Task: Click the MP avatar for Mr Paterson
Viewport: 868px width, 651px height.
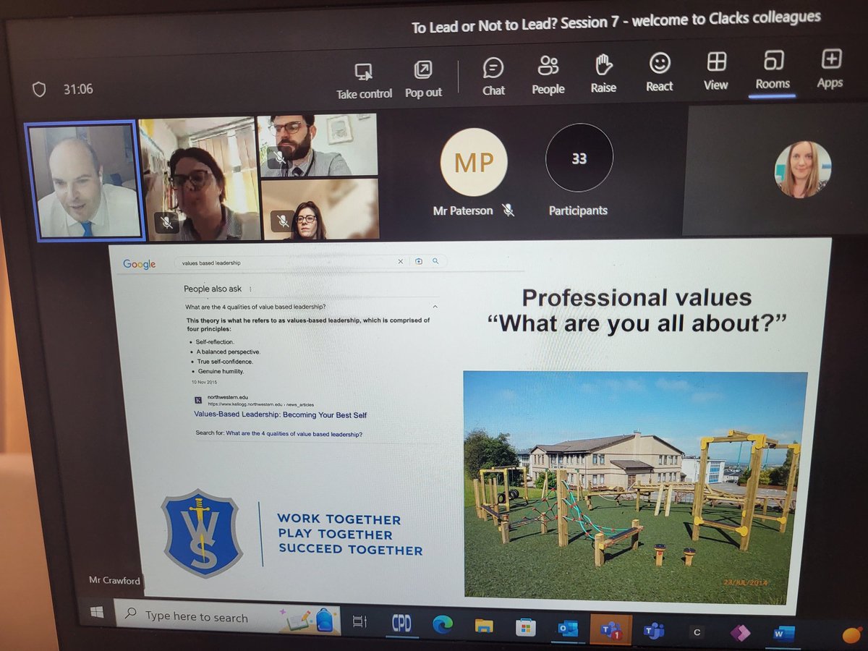Action: click(x=474, y=163)
